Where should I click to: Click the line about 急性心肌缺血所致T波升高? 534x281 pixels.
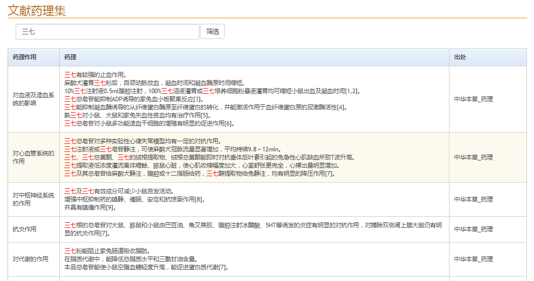[x=210, y=157]
